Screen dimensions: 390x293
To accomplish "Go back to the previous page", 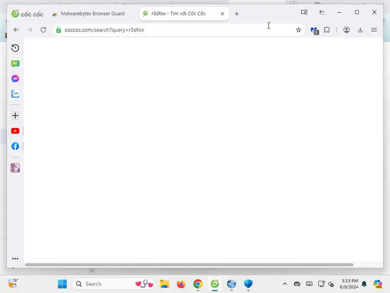I will pos(16,30).
